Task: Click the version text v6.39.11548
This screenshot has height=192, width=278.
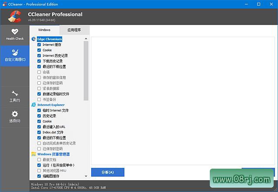Action: pos(42,20)
